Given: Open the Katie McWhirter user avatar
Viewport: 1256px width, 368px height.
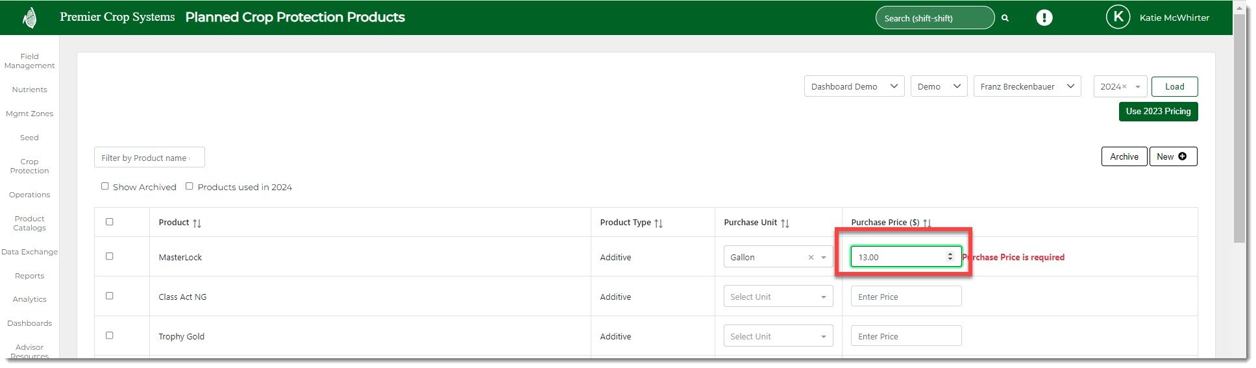Looking at the screenshot, I should click(x=1118, y=18).
